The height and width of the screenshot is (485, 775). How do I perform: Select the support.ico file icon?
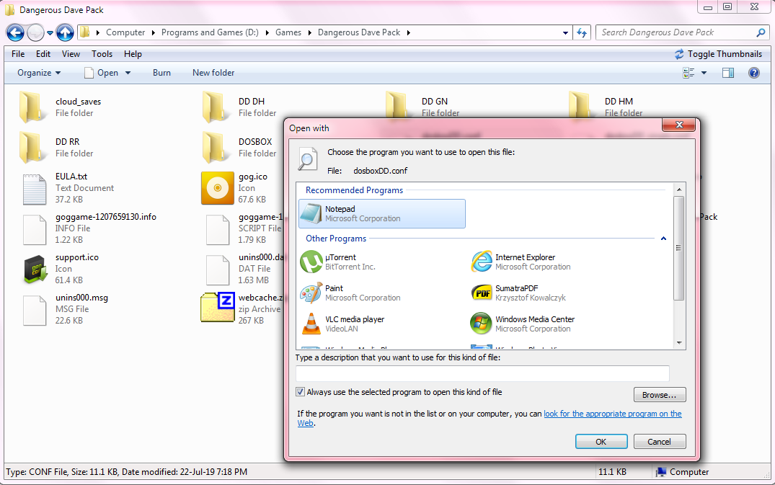(x=35, y=269)
